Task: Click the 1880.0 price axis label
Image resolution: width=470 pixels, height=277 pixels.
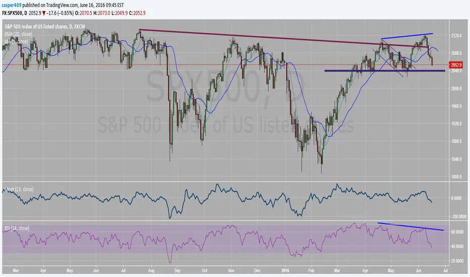Action: (x=456, y=142)
